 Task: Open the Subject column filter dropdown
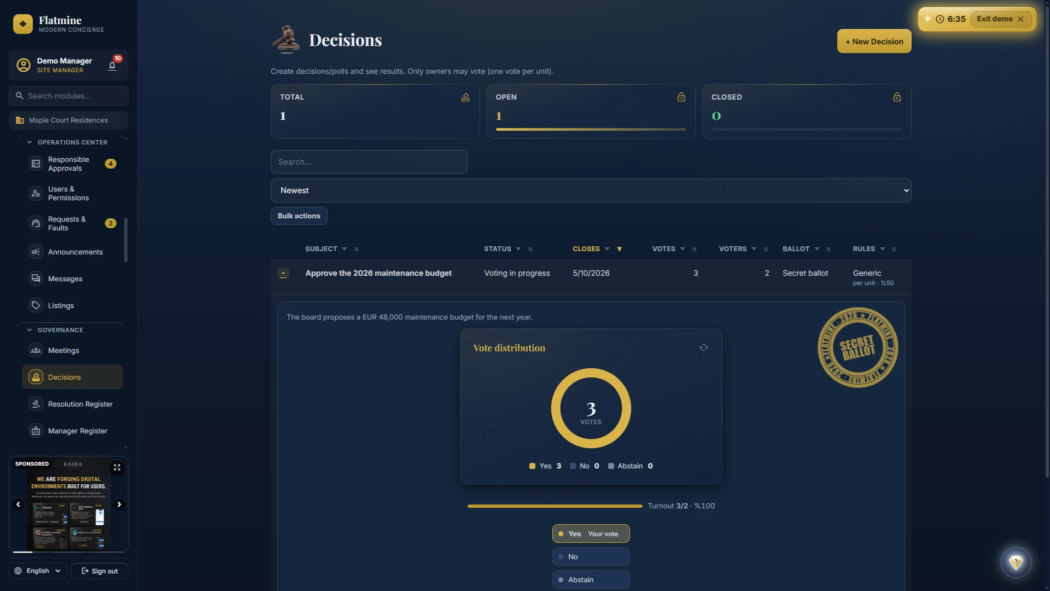tap(345, 249)
